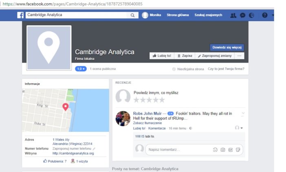This screenshot has height=172, width=286.
Task: Click Komentarze link under review
Action: [157, 128]
